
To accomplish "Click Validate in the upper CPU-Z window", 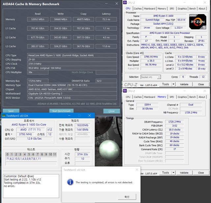I will click(x=184, y=85).
